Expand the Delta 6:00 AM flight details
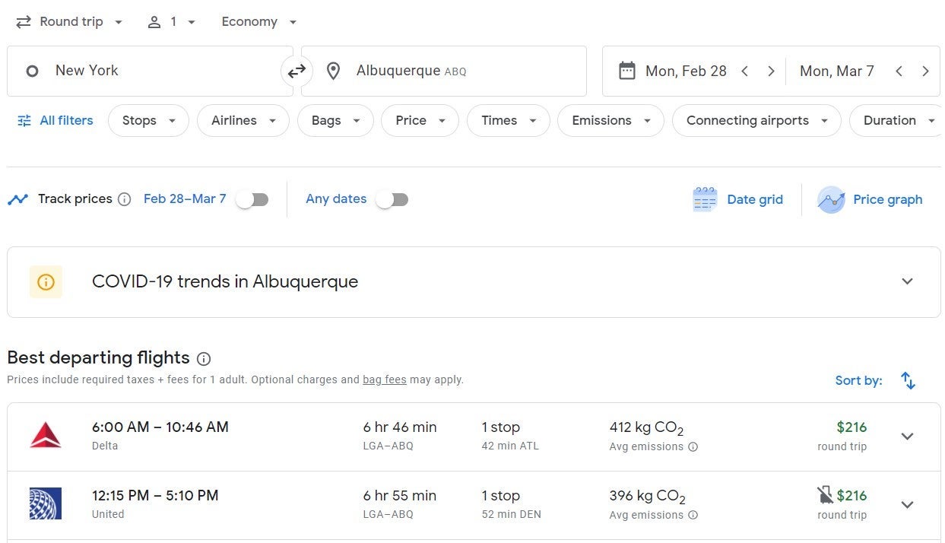The width and height of the screenshot is (945, 543). pos(907,437)
